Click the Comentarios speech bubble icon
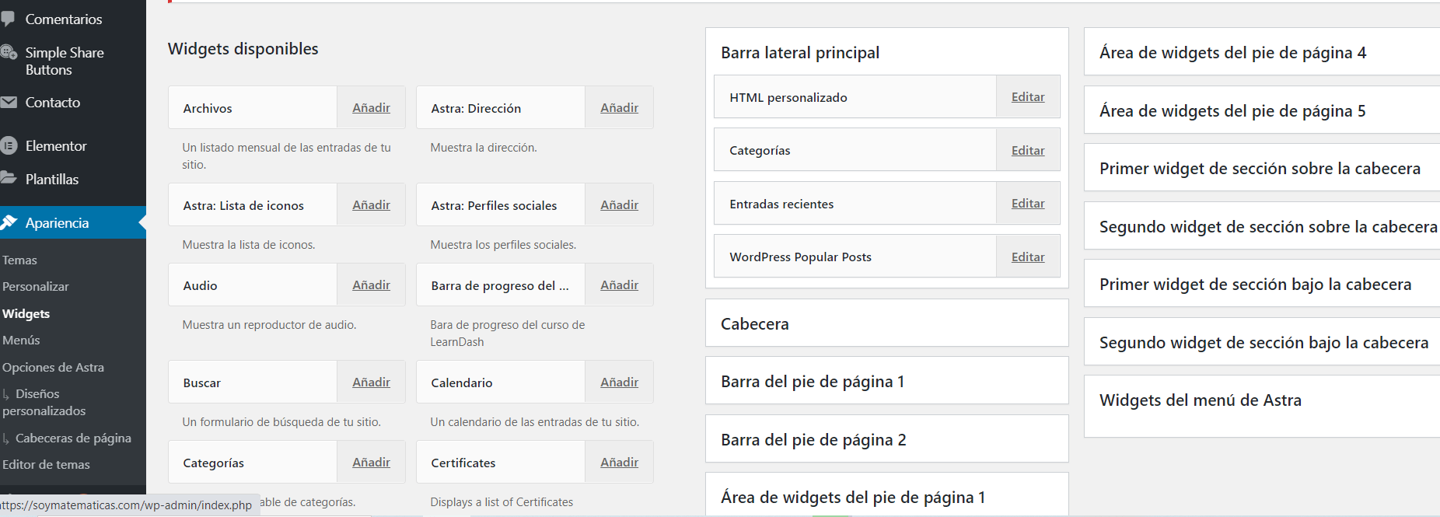1440x517 pixels. pos(8,19)
